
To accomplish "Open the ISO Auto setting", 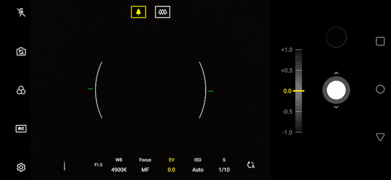I will (198, 165).
